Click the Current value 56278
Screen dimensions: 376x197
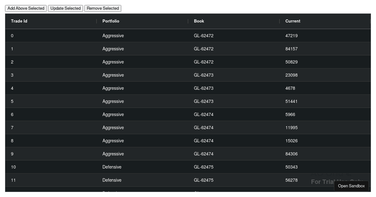[x=291, y=180]
